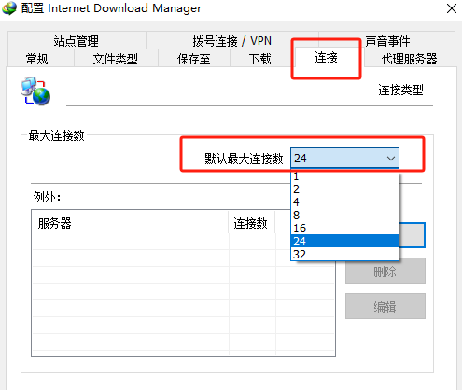
Task: Choose 2 in the connections list
Action: pos(344,188)
